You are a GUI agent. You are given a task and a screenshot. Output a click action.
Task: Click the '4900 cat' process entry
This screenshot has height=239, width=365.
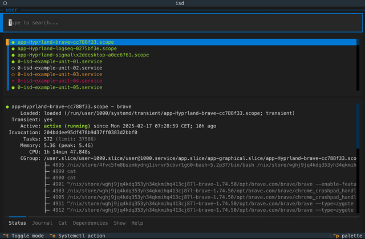(64, 178)
